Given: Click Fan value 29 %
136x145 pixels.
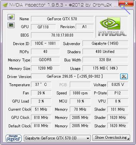Looking at the screenshot, I should [41, 93].
